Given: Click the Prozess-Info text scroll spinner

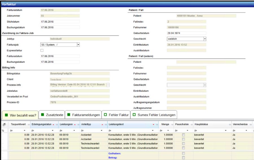Looking at the screenshot, I should (108, 85).
